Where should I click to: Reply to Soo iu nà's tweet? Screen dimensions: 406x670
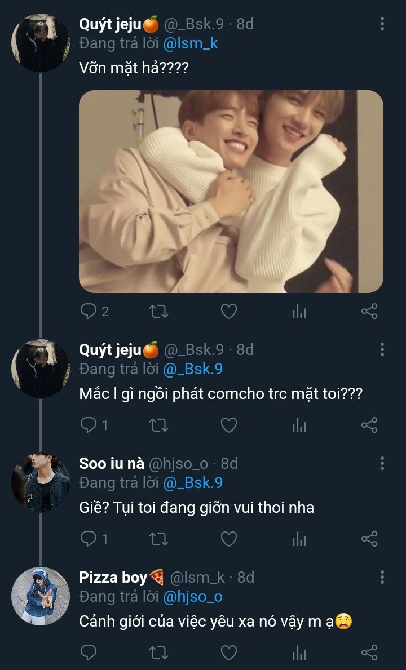click(x=89, y=539)
